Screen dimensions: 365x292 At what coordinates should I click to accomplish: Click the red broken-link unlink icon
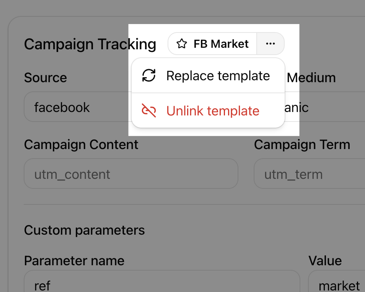pos(149,110)
